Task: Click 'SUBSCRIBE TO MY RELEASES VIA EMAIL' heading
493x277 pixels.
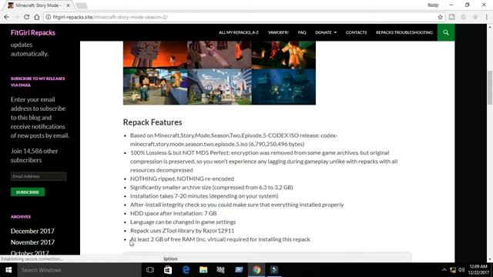Action: pyautogui.click(x=38, y=82)
